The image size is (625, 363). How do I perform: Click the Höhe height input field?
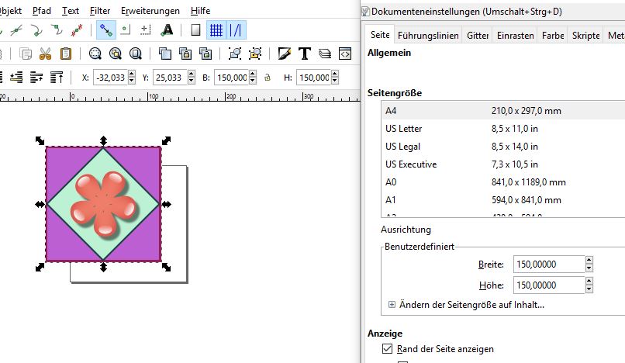coord(549,285)
